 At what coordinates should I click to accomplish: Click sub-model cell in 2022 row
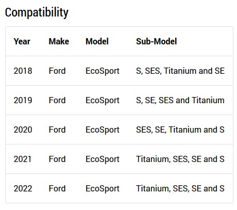click(x=180, y=188)
